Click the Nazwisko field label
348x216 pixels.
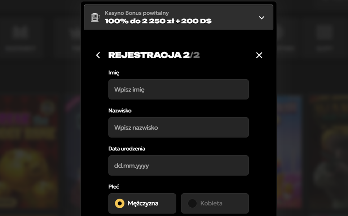pyautogui.click(x=120, y=111)
